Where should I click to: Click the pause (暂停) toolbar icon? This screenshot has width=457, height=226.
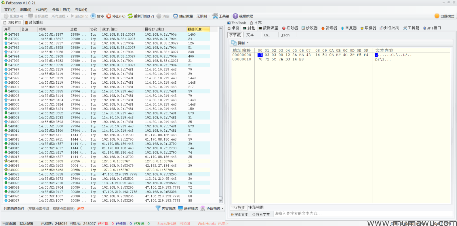93,16
